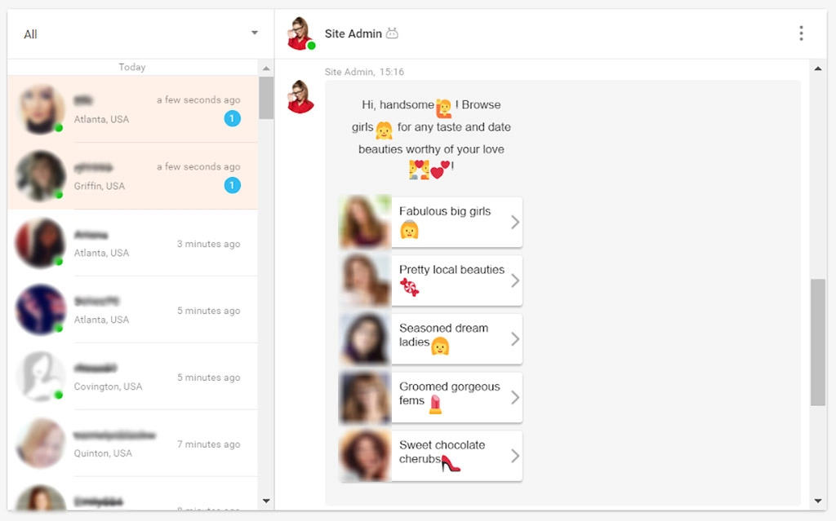Viewport: 836px width, 521px height.
Task: Click Site Admin avatar beside the message
Action: pyautogui.click(x=300, y=96)
